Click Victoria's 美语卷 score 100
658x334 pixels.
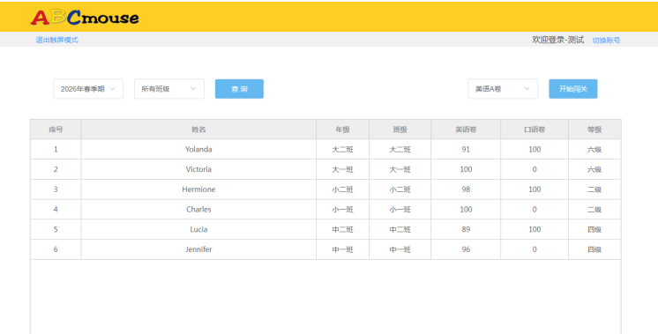pyautogui.click(x=466, y=169)
